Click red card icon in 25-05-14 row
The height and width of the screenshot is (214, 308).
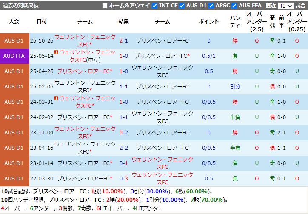point(56,52)
